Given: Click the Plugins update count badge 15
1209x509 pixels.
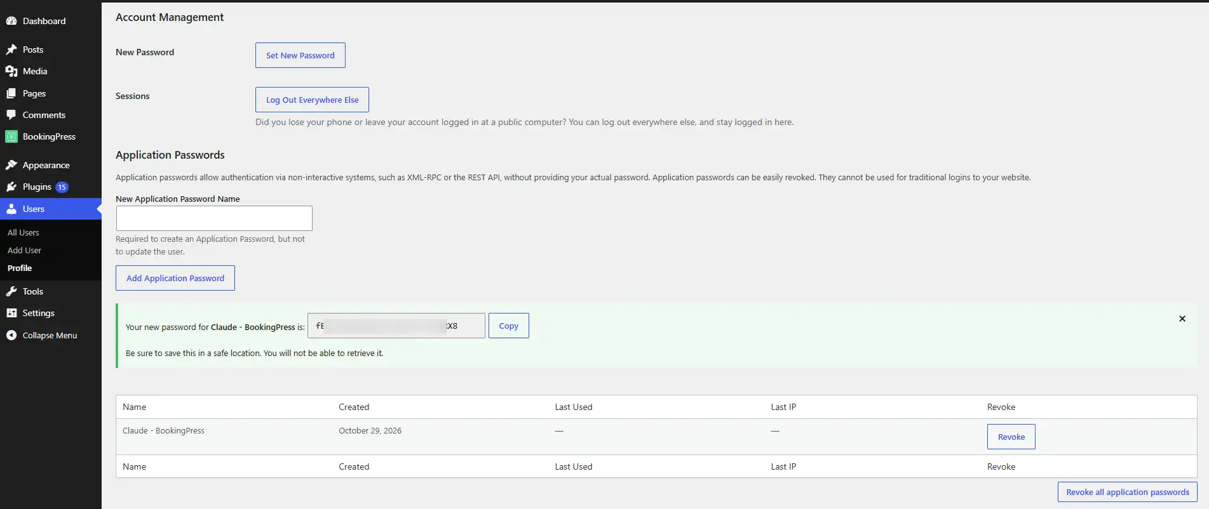Looking at the screenshot, I should click(62, 187).
